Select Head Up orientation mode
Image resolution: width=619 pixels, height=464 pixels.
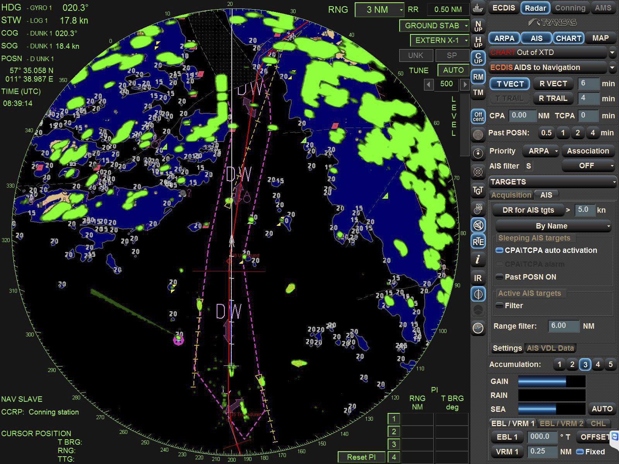[478, 42]
